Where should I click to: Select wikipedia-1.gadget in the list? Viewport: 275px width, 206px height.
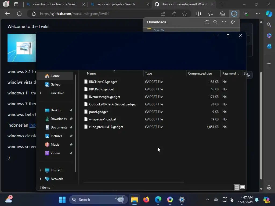103,119
